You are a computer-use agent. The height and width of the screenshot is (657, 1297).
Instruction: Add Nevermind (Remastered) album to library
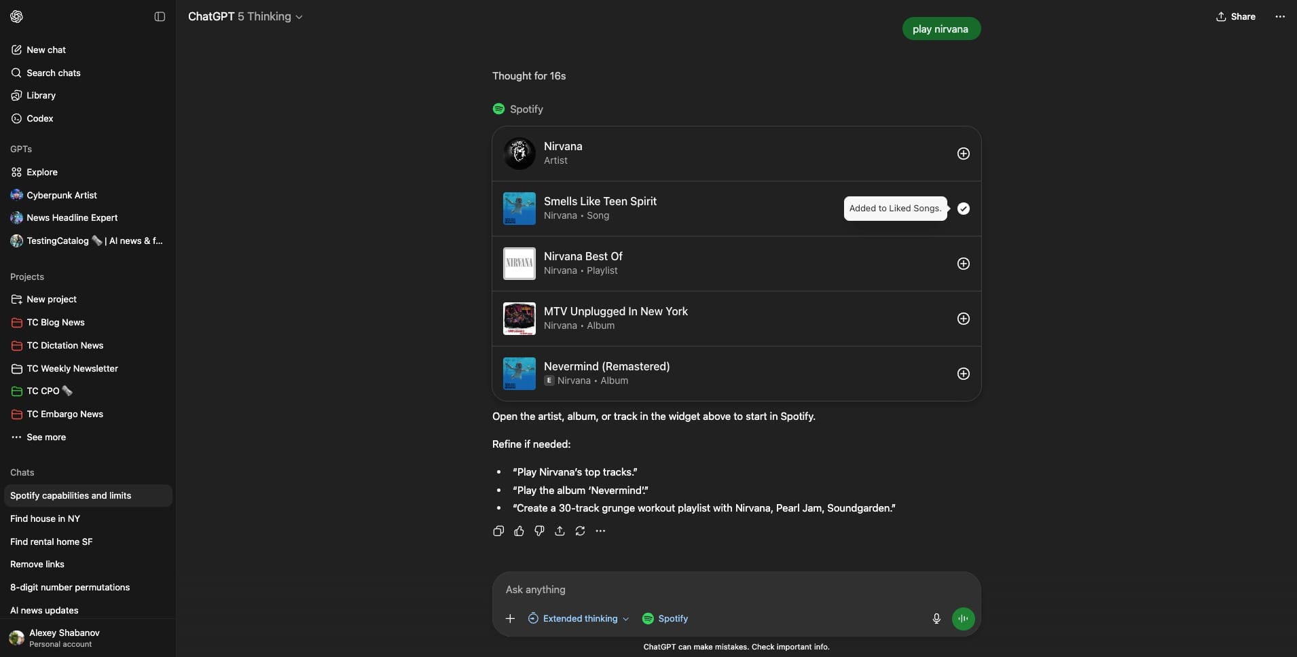963,374
